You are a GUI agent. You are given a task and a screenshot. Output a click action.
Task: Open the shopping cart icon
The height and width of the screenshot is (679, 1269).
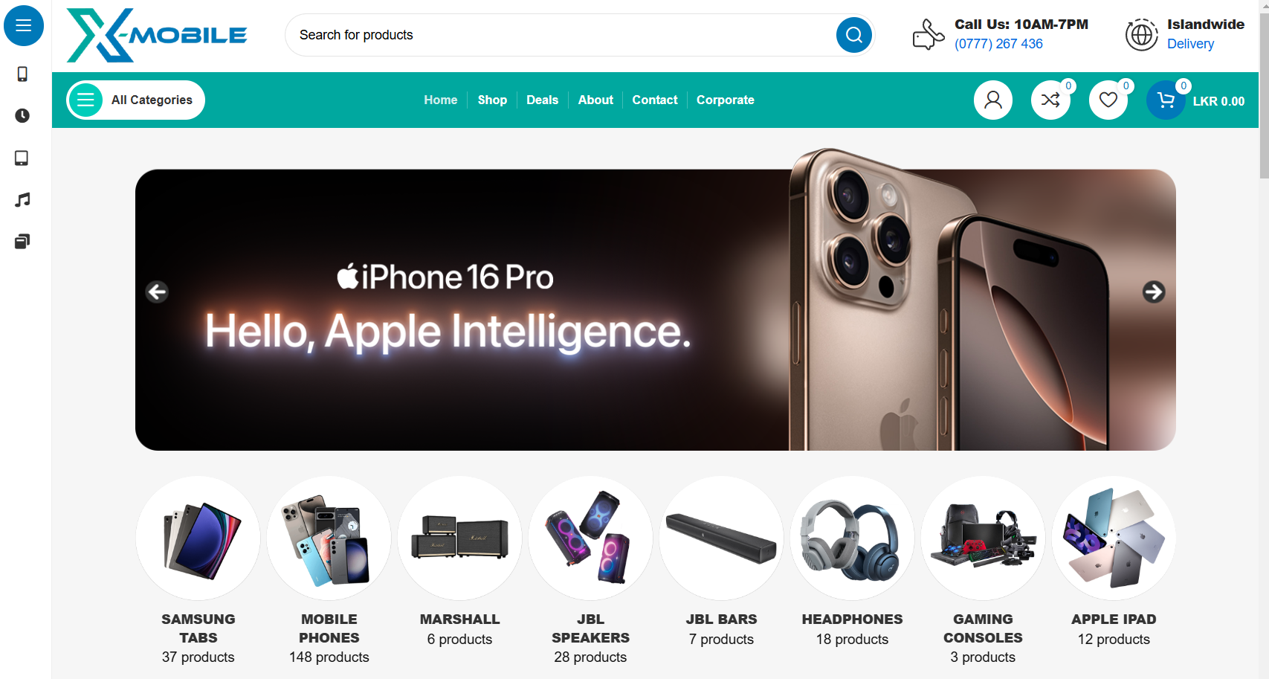(1166, 100)
